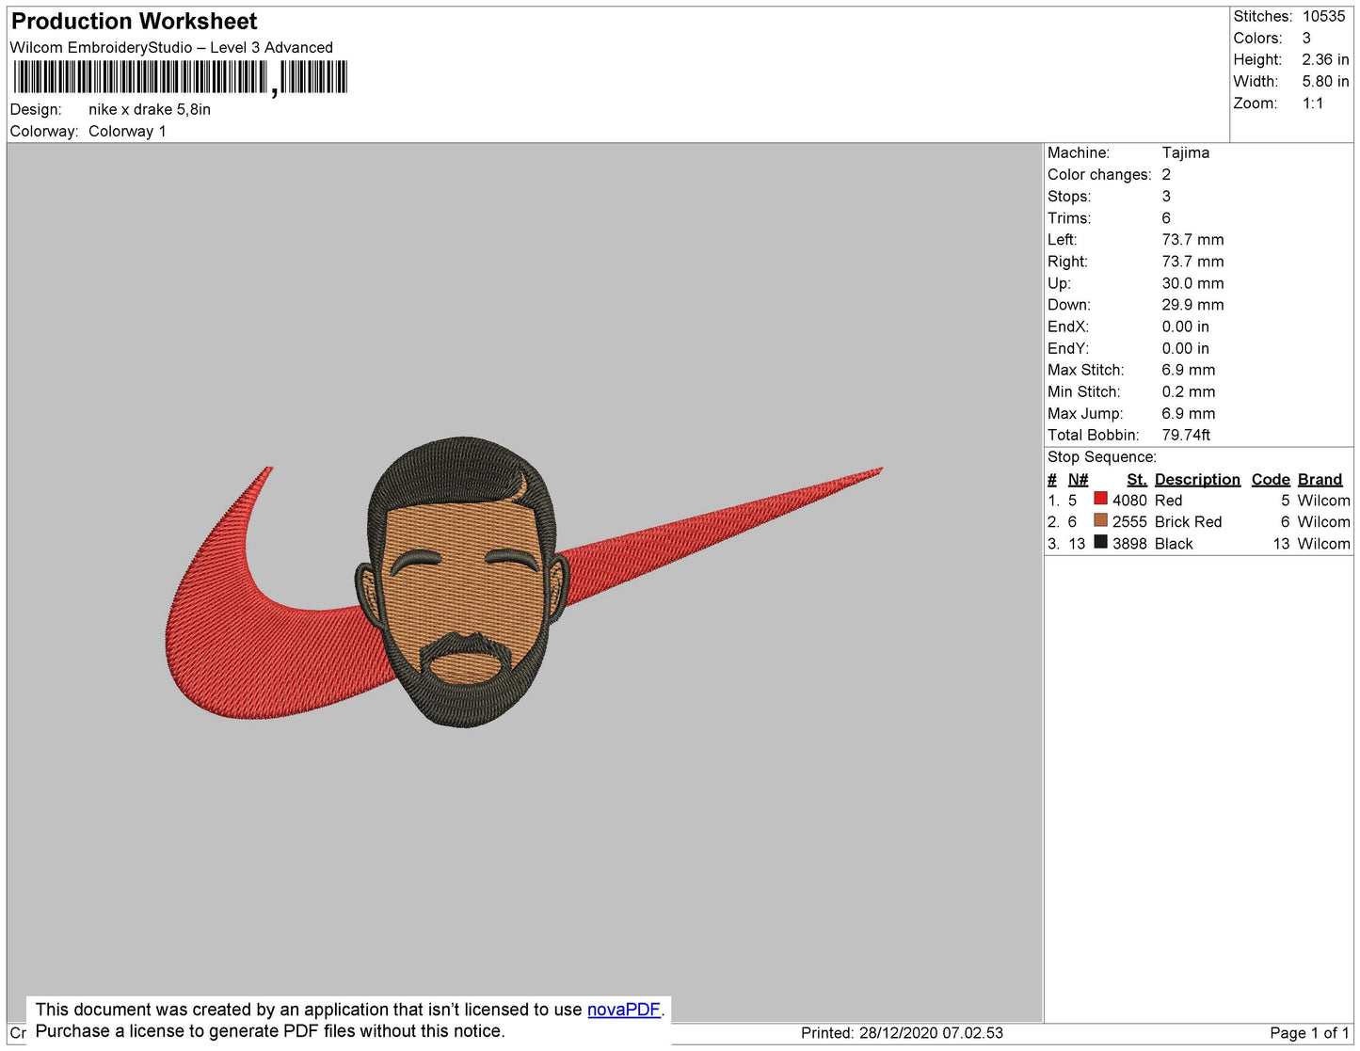Click the 'Description' column header

[x=1197, y=480]
